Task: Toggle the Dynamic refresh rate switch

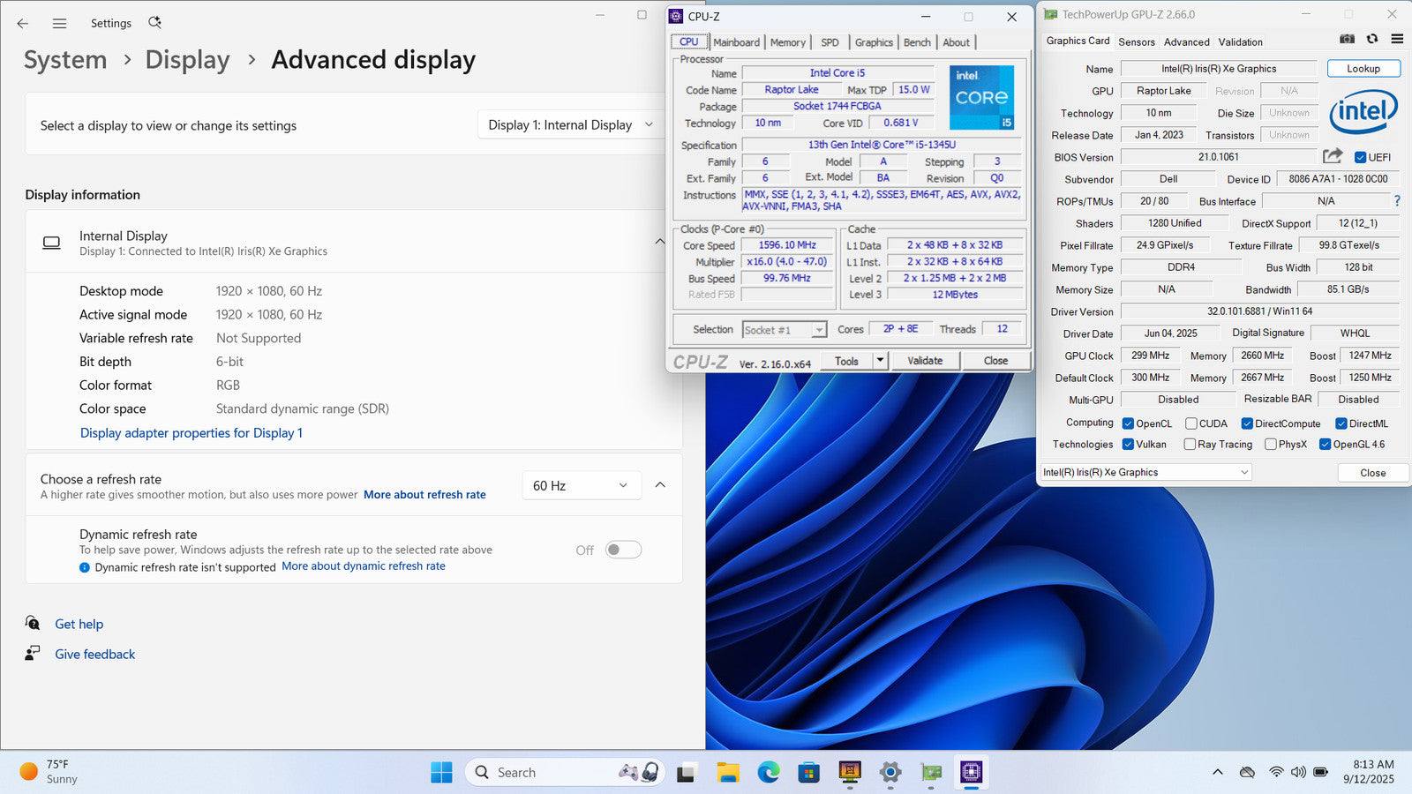Action: point(623,550)
